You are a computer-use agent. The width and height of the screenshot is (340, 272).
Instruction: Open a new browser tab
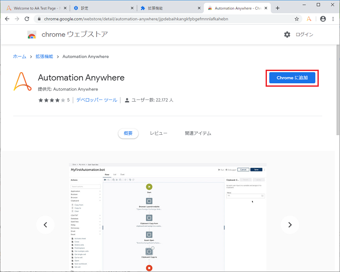[278, 8]
